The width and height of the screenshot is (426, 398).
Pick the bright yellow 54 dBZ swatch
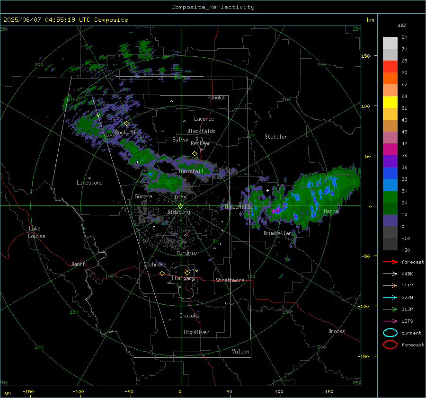point(390,102)
